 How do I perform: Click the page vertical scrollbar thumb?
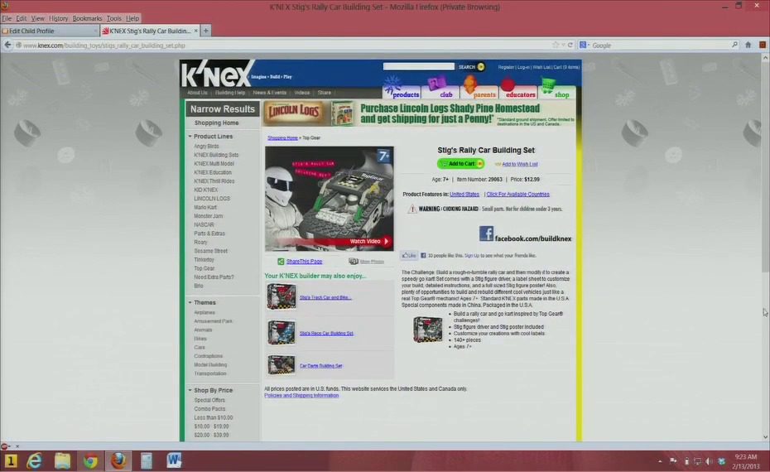(765, 167)
